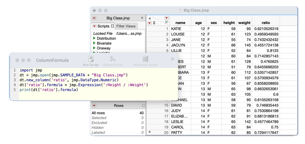Click ColumnFormula window title
Viewport: 305px width, 144px height.
click(52, 60)
